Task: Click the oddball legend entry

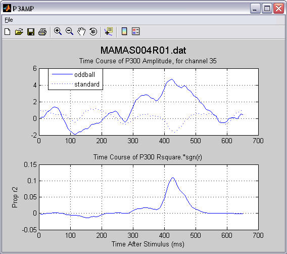Action: [x=85, y=74]
